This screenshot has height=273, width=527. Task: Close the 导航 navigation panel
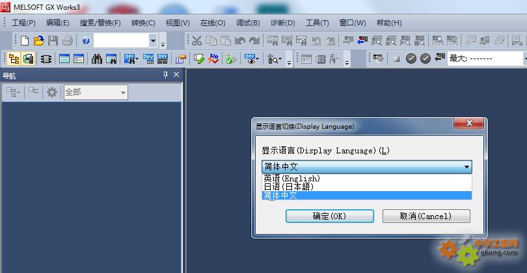(x=176, y=75)
